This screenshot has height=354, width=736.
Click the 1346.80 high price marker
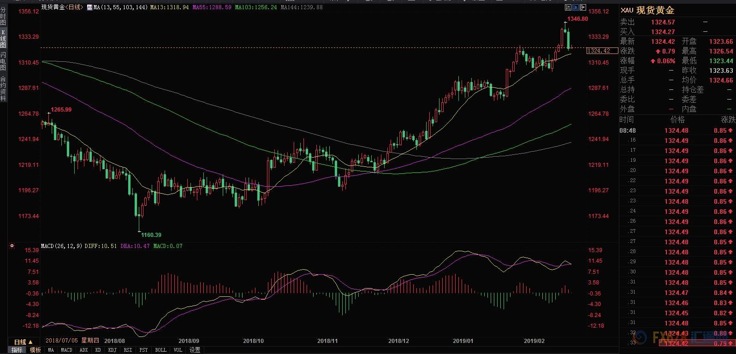pos(578,19)
